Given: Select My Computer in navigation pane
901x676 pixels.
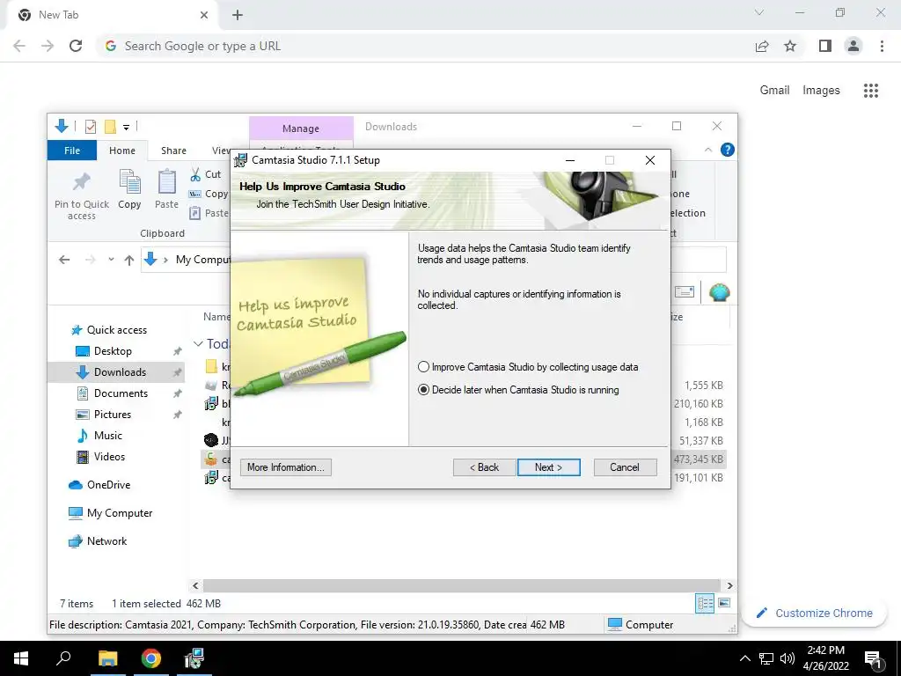Looking at the screenshot, I should coord(120,513).
